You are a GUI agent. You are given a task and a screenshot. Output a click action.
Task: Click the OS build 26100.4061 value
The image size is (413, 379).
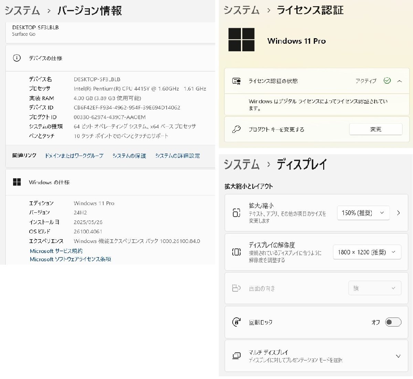click(88, 232)
